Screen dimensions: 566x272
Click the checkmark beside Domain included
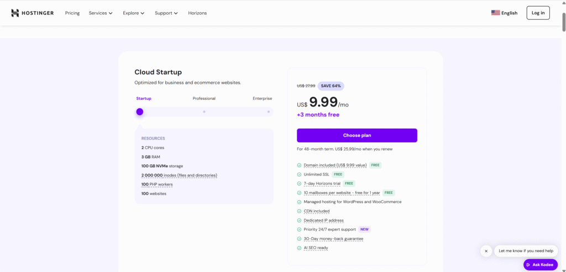pos(299,166)
